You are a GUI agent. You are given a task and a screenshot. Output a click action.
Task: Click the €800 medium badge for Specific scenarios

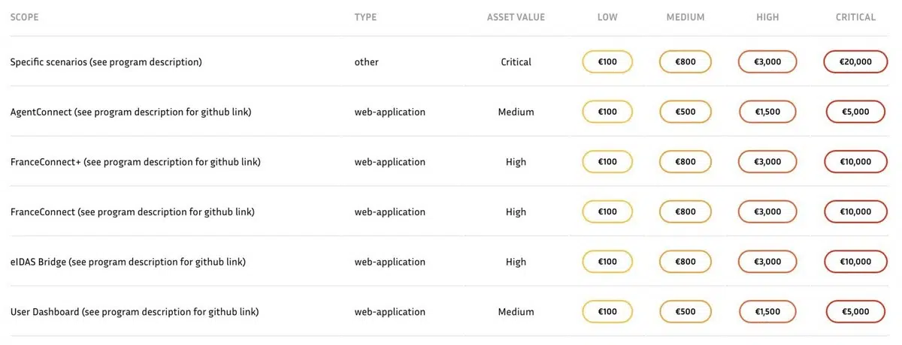click(x=685, y=62)
